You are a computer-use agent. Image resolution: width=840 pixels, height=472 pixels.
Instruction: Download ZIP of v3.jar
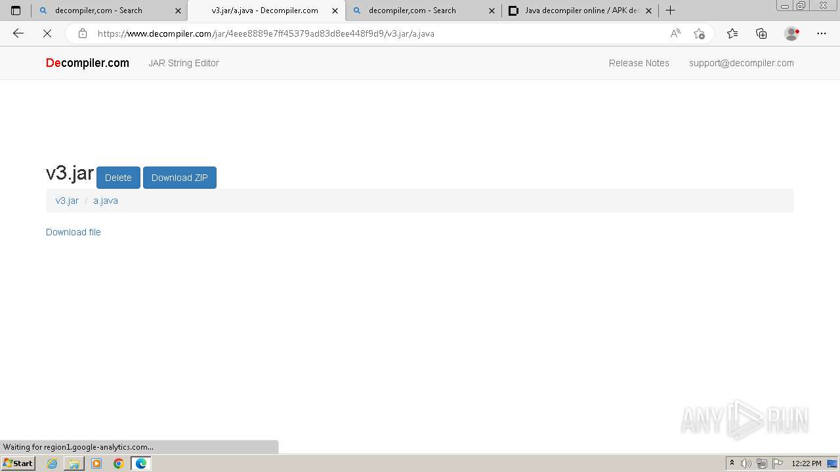coord(180,178)
